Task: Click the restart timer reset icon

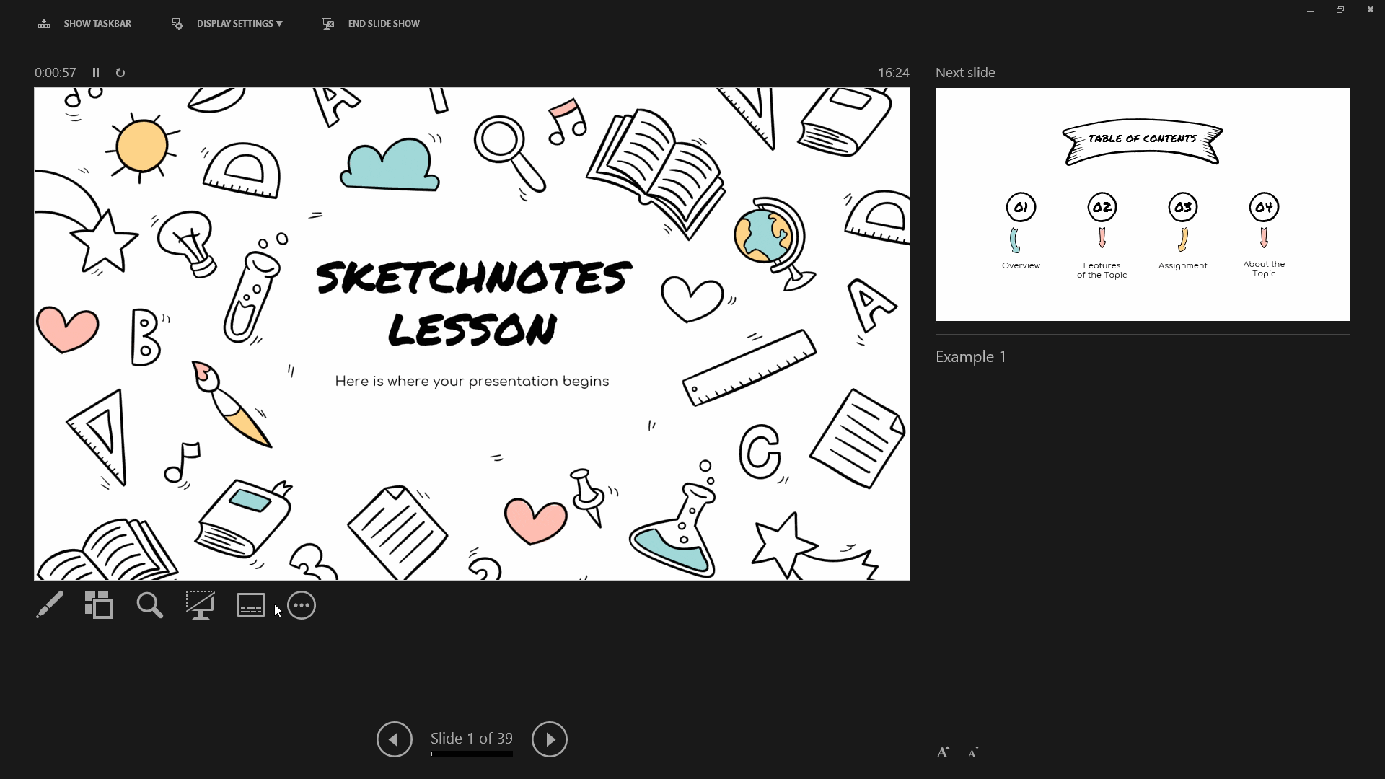Action: coord(120,72)
